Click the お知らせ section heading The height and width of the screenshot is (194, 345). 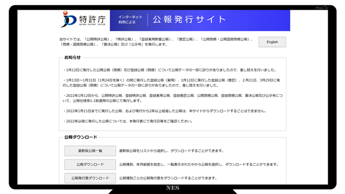click(x=72, y=58)
